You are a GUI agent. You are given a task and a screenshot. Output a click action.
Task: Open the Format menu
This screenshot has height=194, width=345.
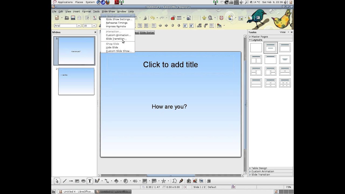[87, 12]
